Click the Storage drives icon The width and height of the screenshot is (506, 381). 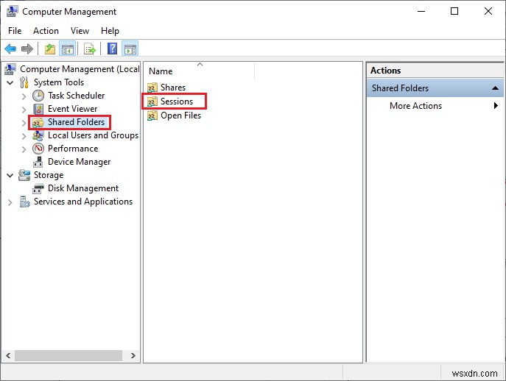tap(24, 175)
